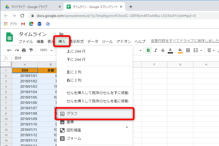The image size is (219, 146).
Task: Click the select all corner box
Action: [6, 64]
